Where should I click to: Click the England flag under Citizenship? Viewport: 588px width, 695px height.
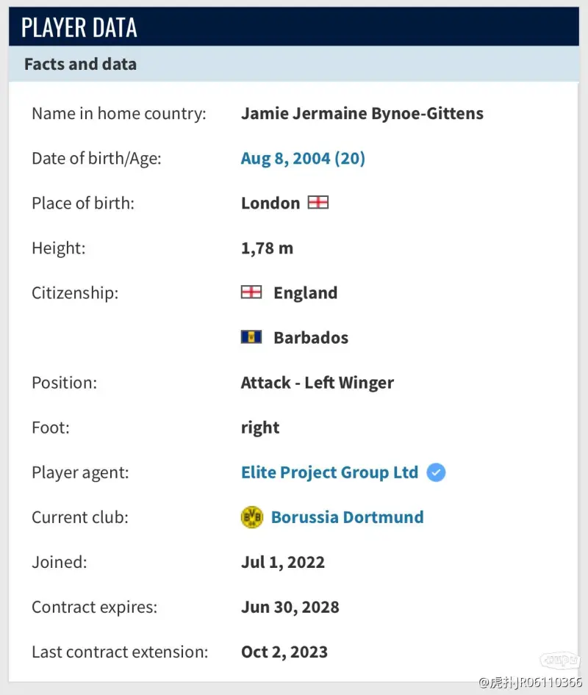[251, 292]
